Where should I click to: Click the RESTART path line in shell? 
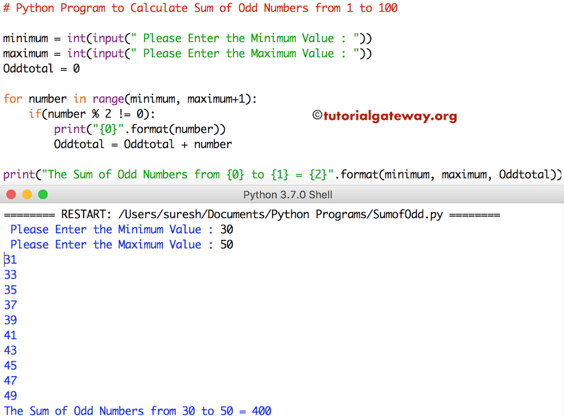click(252, 214)
